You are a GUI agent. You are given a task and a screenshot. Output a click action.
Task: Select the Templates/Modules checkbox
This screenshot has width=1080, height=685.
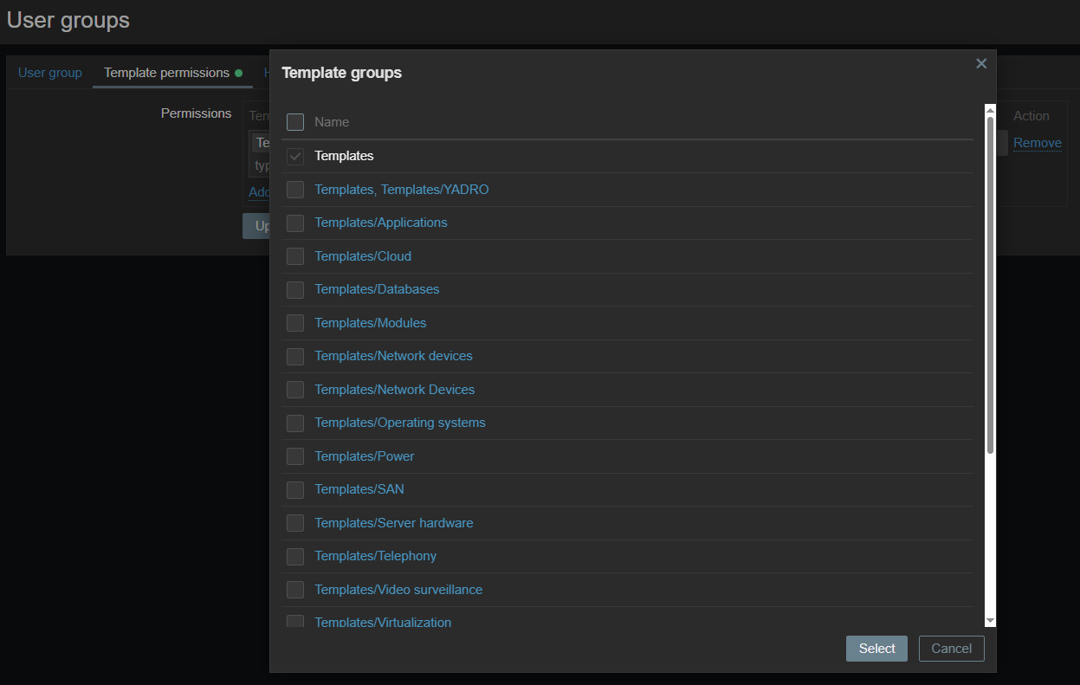[295, 323]
